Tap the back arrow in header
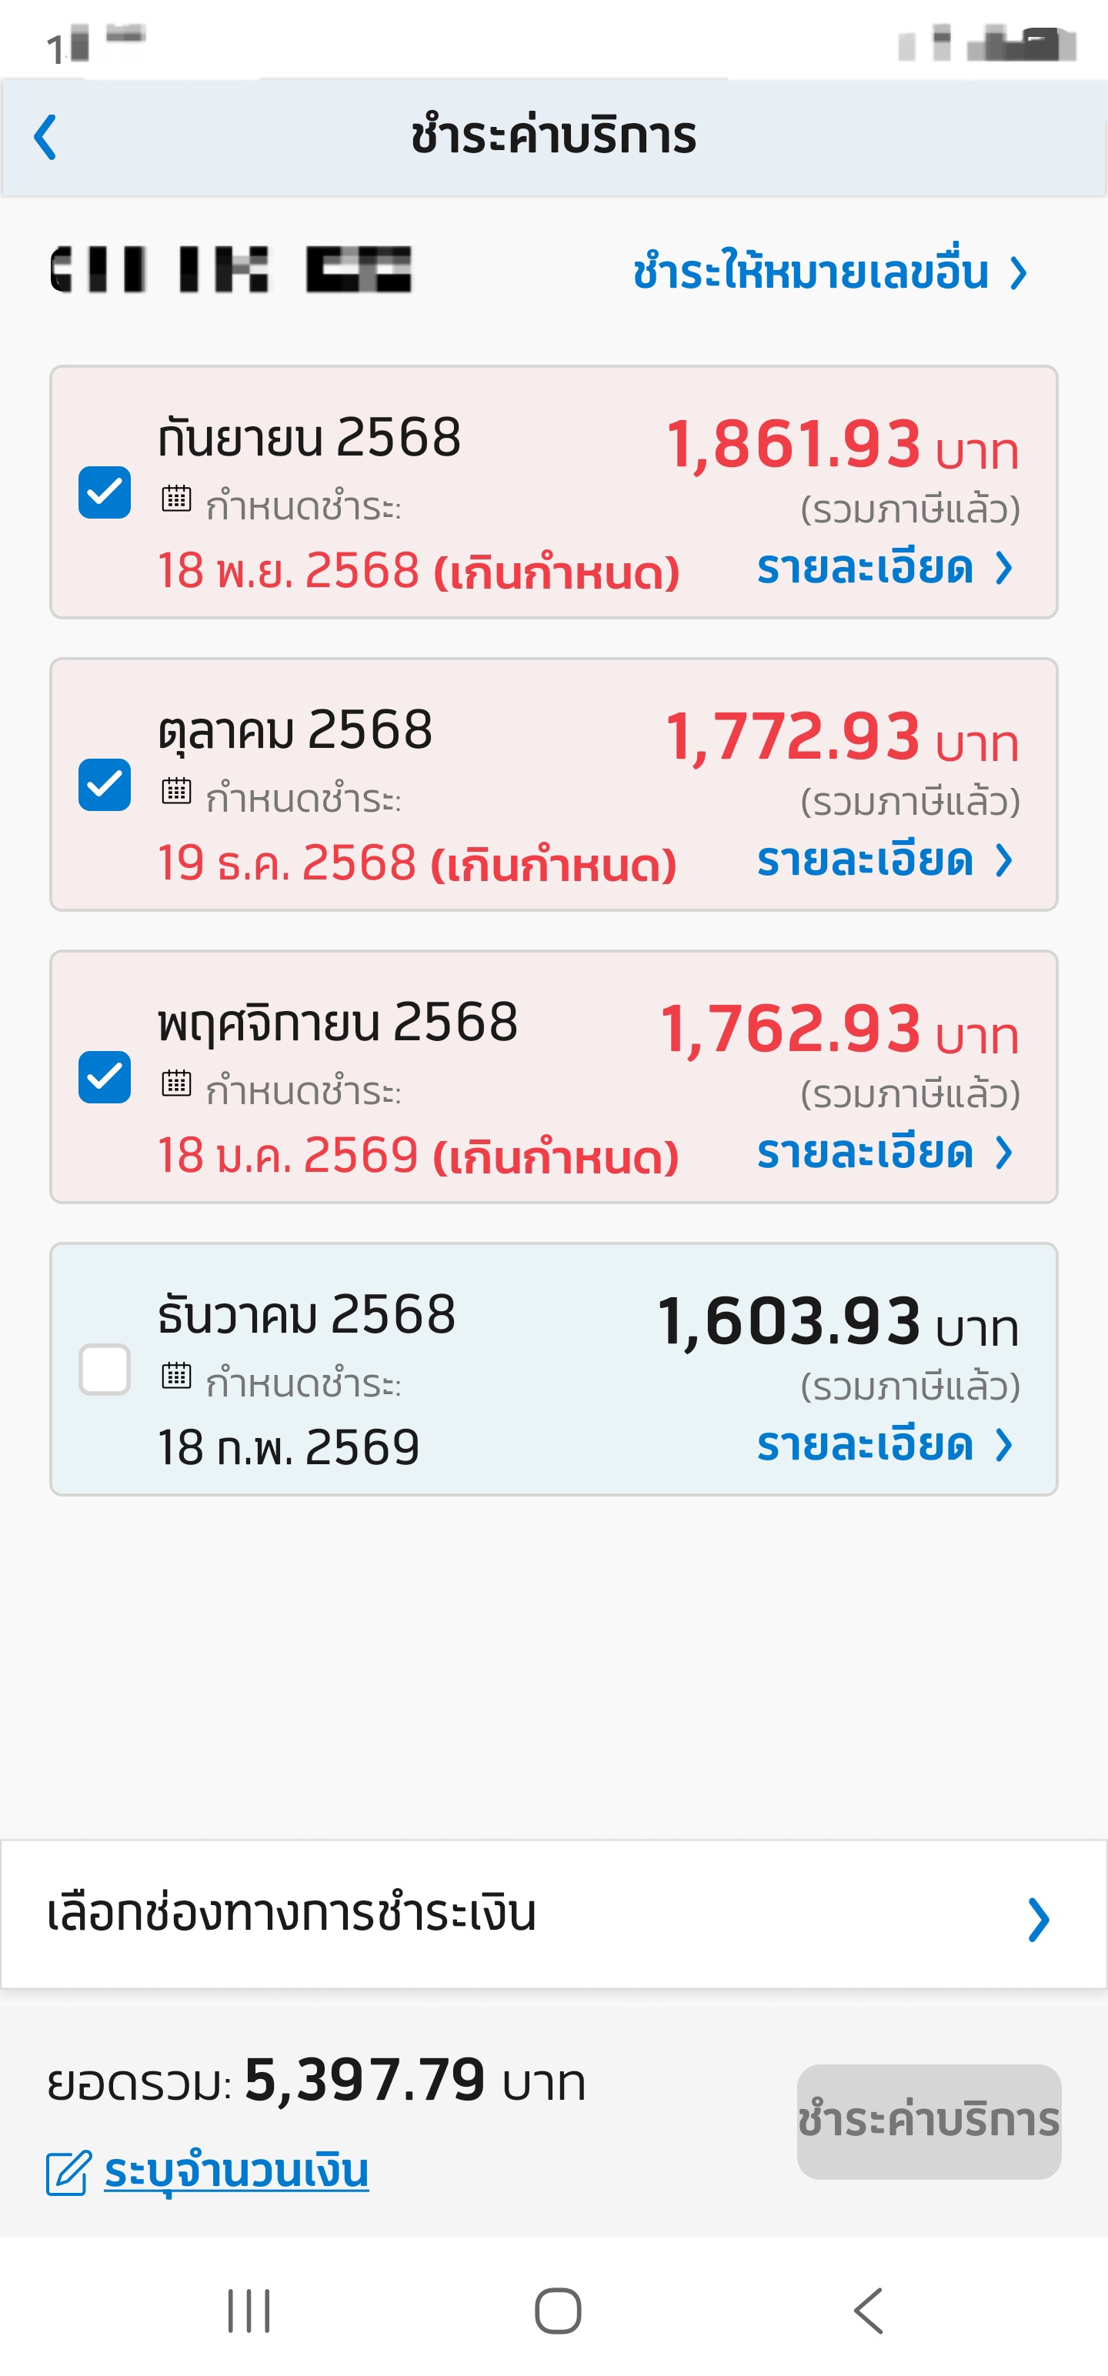Screen dimensions: 1108x2376 point(46,138)
